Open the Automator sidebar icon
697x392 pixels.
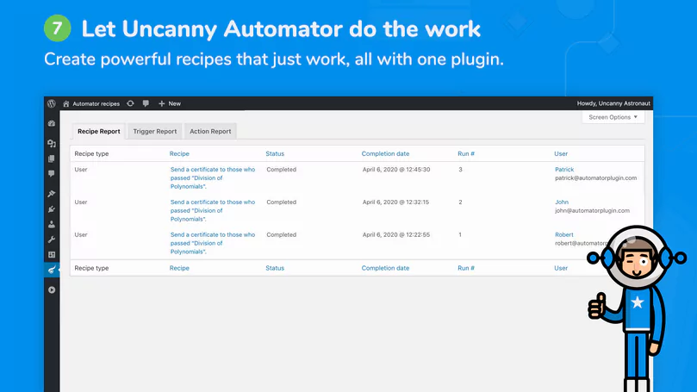point(52,270)
